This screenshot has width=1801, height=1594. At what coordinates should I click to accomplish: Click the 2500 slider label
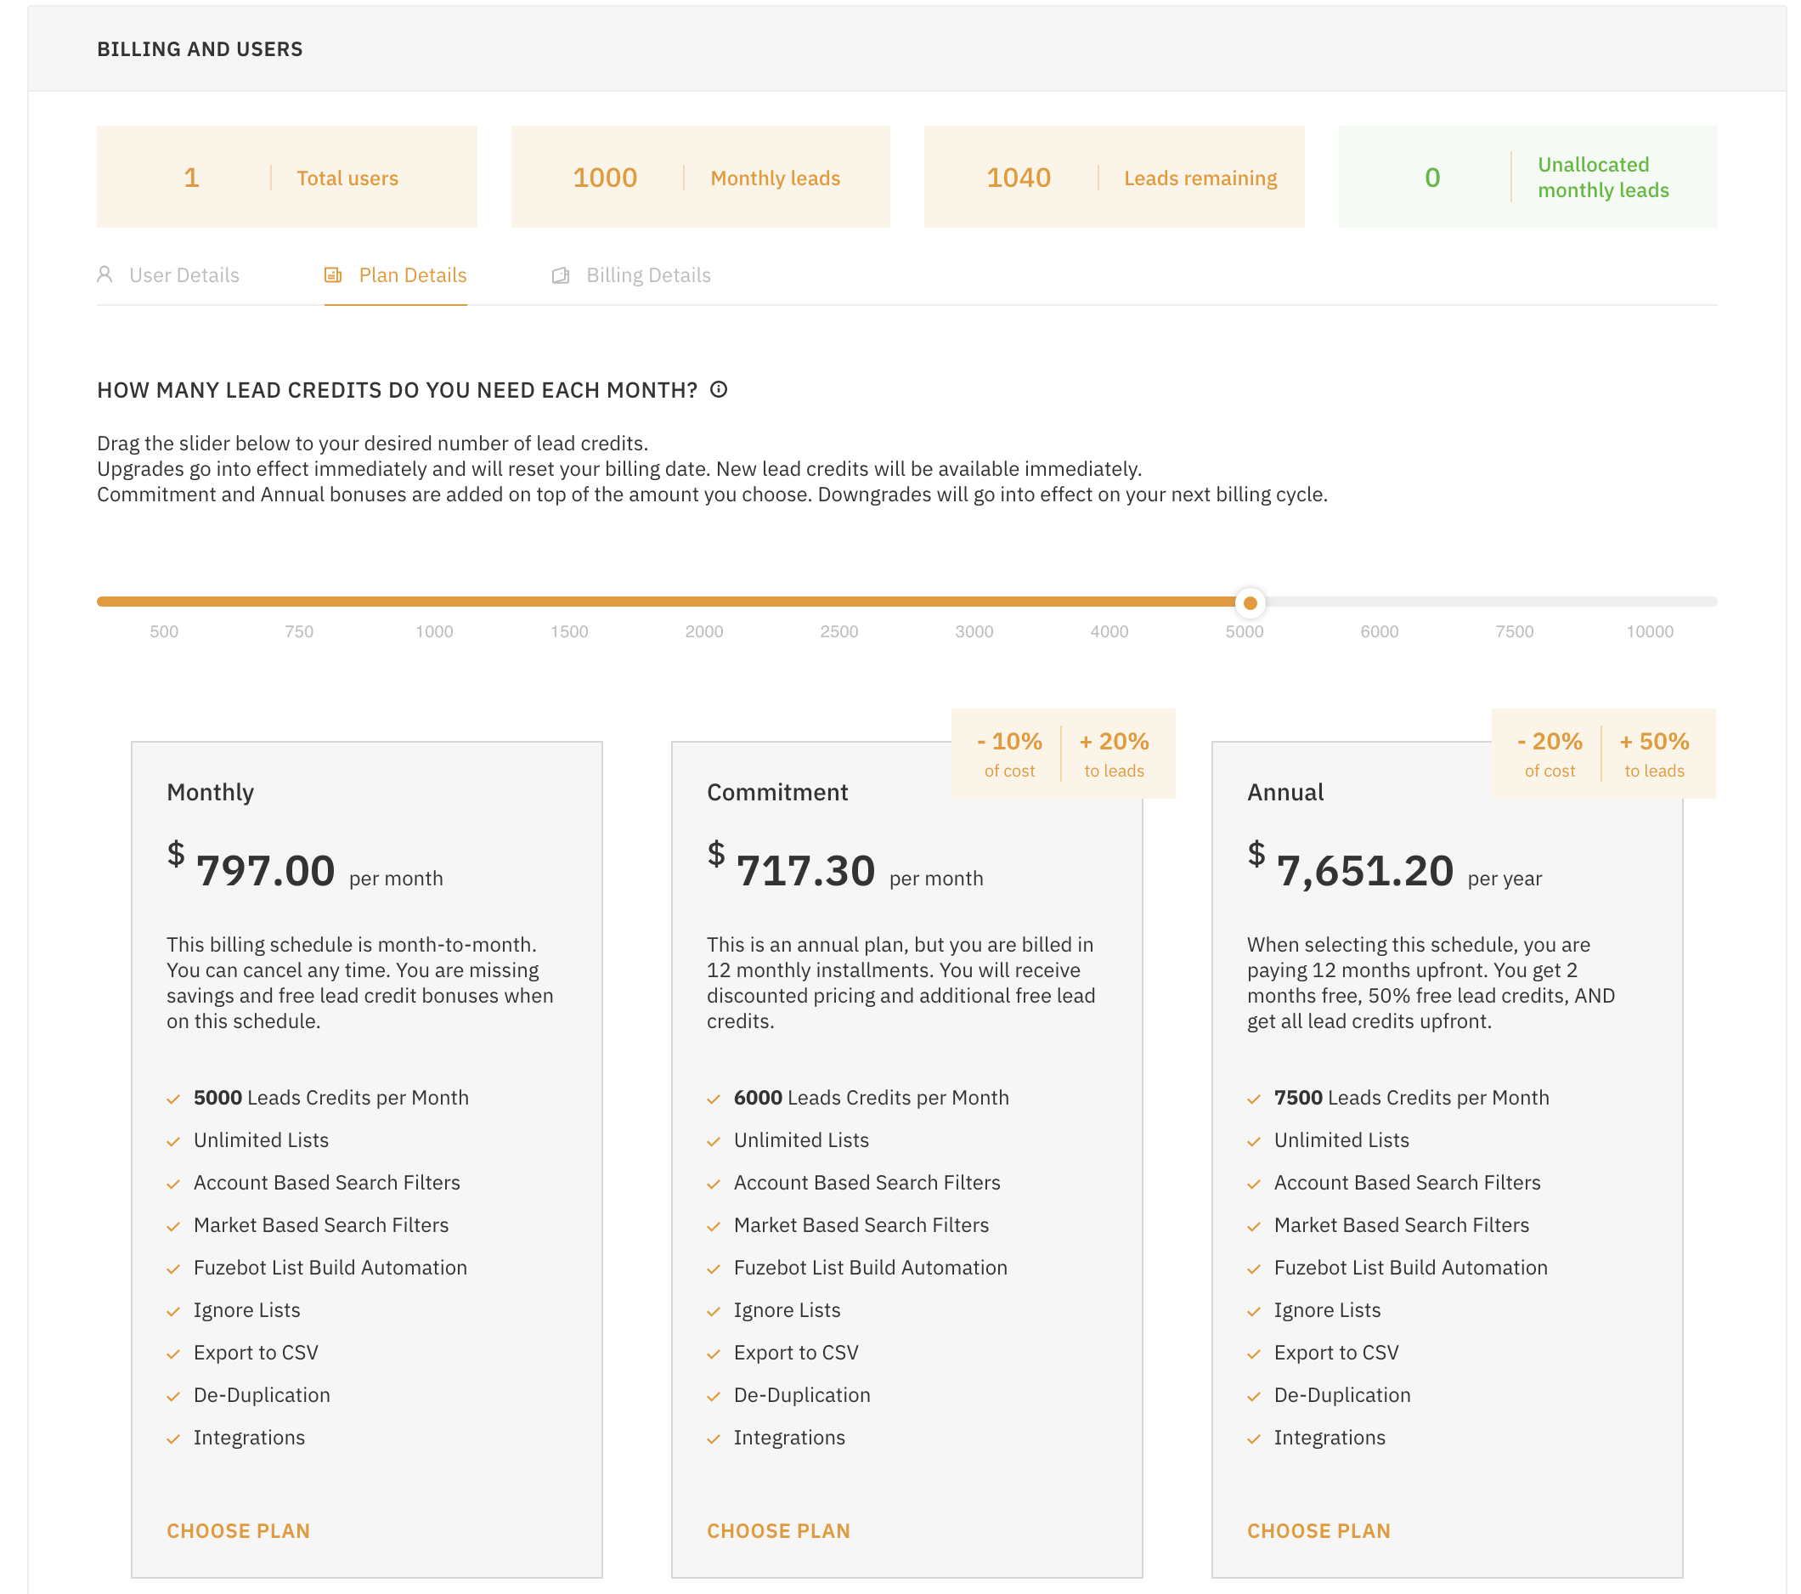coord(838,631)
